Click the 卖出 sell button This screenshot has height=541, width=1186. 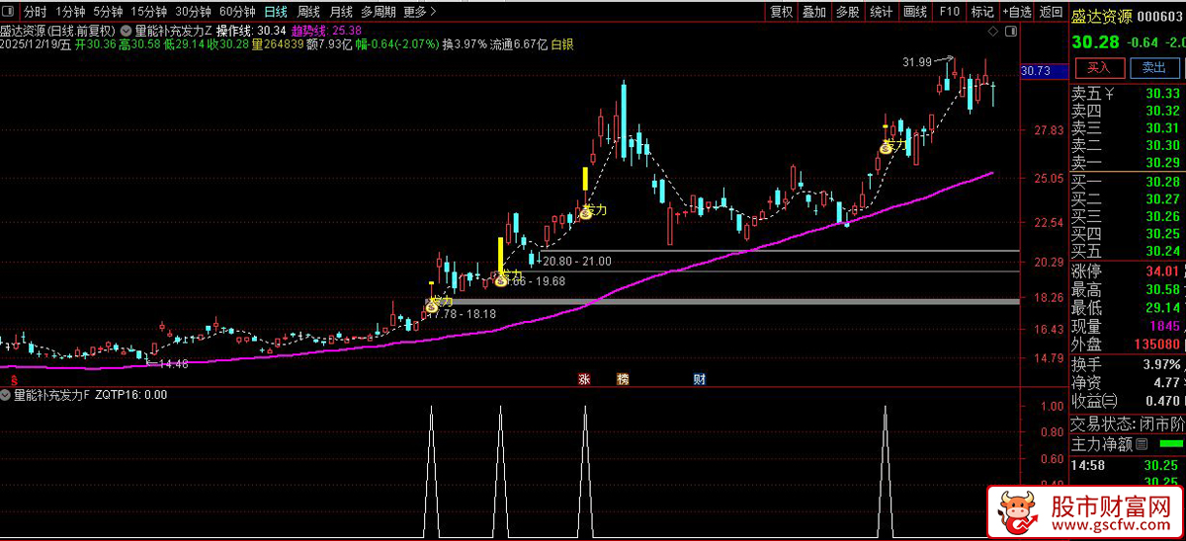click(x=1154, y=67)
